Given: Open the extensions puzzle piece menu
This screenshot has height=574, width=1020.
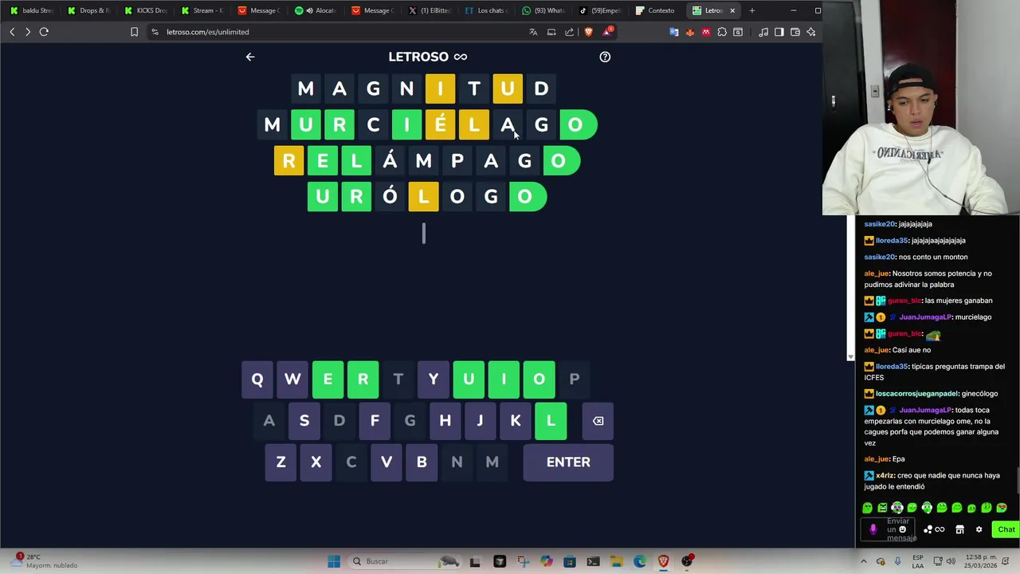Looking at the screenshot, I should (x=722, y=32).
